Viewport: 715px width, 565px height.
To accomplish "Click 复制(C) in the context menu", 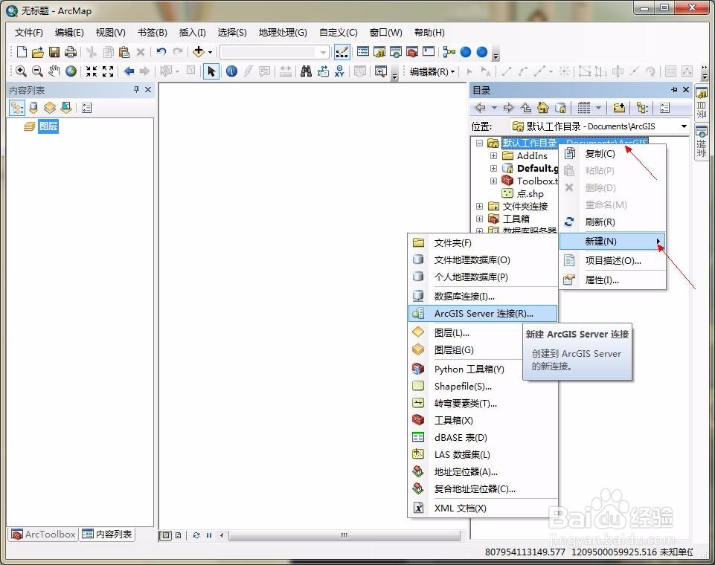I will pos(612,154).
